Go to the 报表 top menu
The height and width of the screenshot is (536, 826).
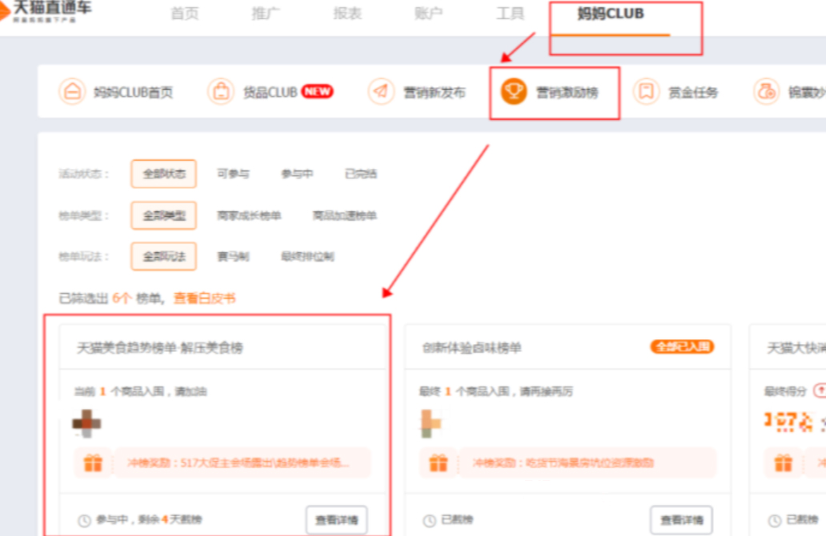(347, 14)
